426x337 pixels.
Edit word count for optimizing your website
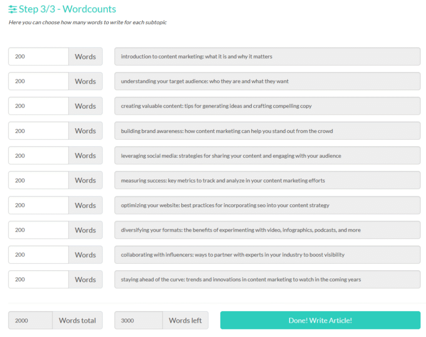point(38,205)
